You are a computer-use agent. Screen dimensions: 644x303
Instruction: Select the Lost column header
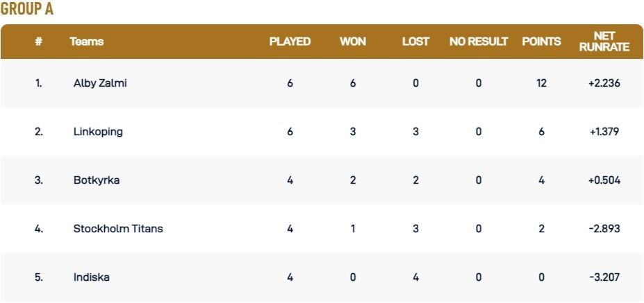point(415,42)
